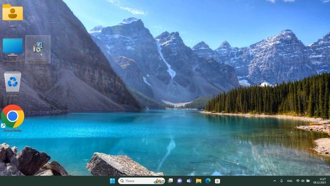Click into the taskbar search box
Viewport: 330px width, 186px height.
[141, 181]
